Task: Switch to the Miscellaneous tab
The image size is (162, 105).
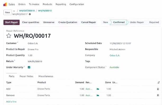Action: 46,76
